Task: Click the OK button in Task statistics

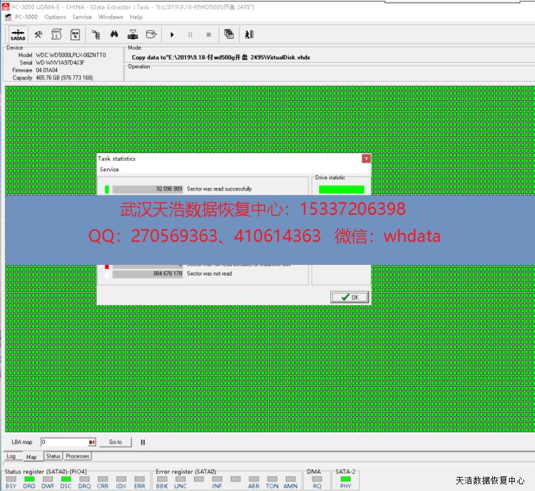Action: pyautogui.click(x=350, y=297)
